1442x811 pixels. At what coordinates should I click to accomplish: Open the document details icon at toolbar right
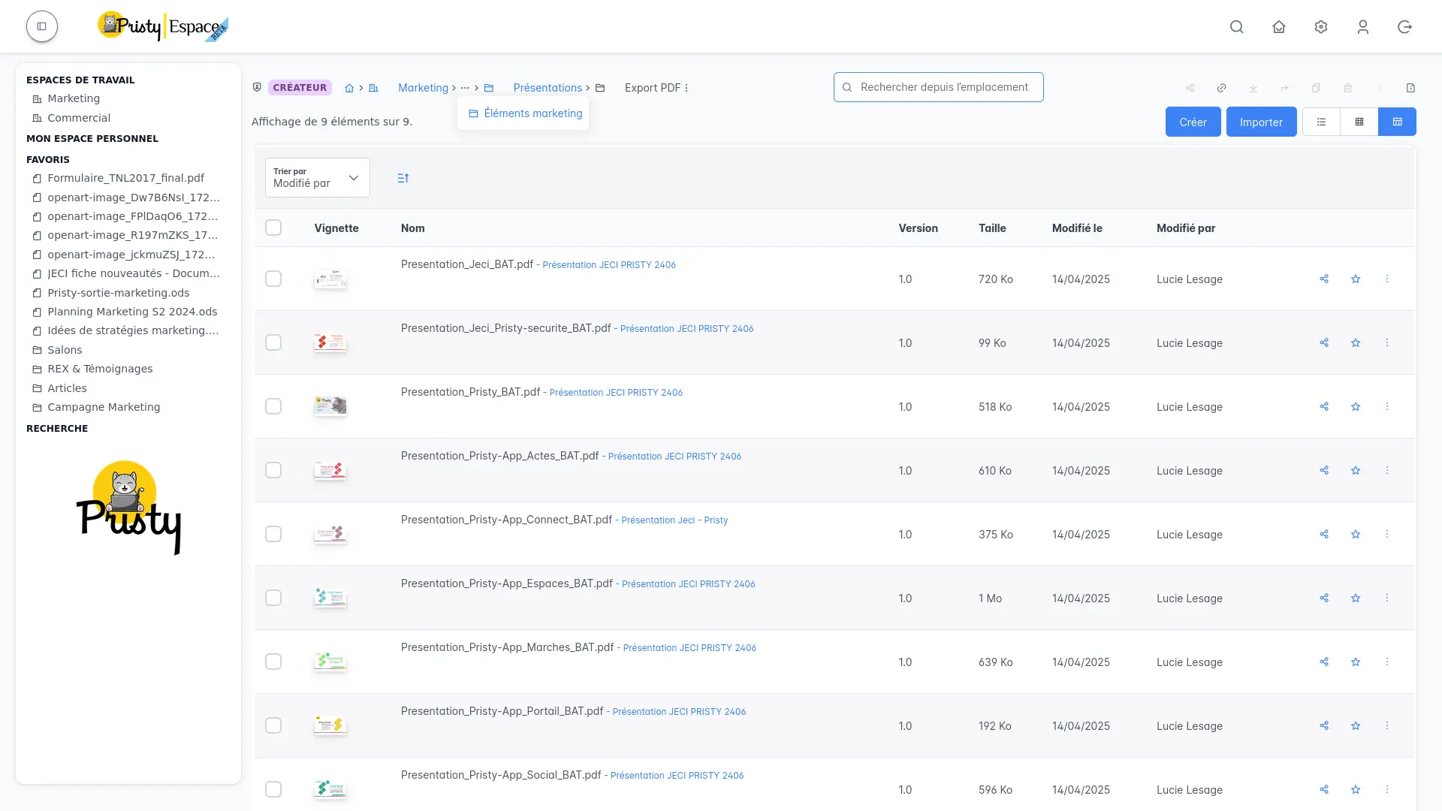[1411, 88]
